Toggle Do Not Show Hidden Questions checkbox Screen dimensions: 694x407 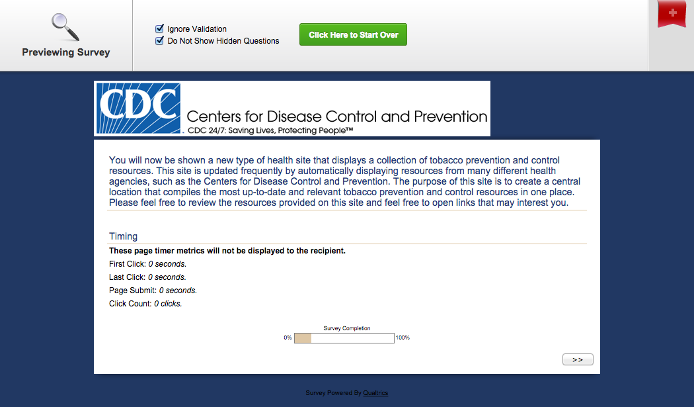coord(159,41)
